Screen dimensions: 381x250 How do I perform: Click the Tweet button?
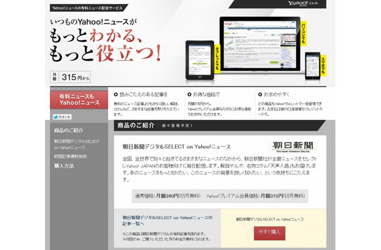click(62, 117)
